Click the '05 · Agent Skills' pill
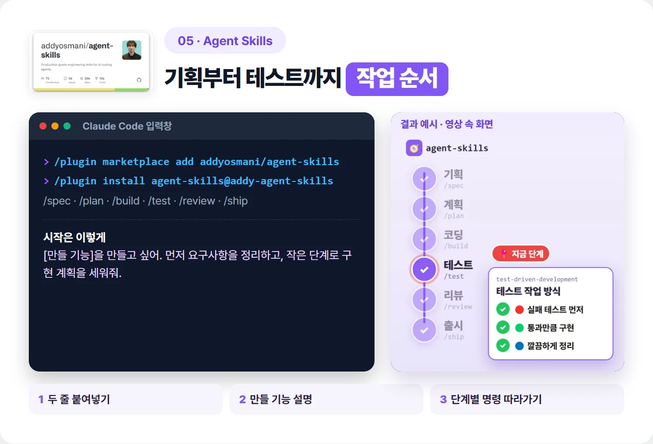The width and height of the screenshot is (653, 444). (x=225, y=41)
